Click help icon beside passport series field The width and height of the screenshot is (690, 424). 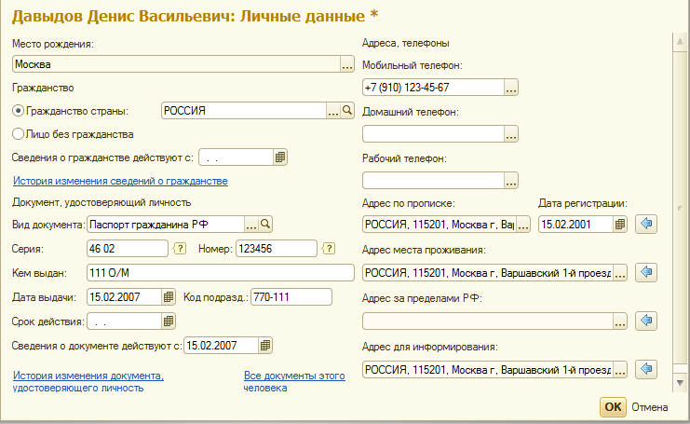tap(181, 248)
